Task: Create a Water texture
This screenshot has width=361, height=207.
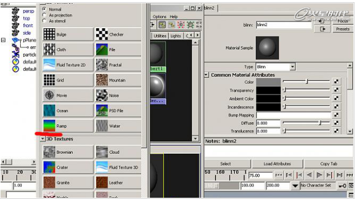Action: pos(118,126)
